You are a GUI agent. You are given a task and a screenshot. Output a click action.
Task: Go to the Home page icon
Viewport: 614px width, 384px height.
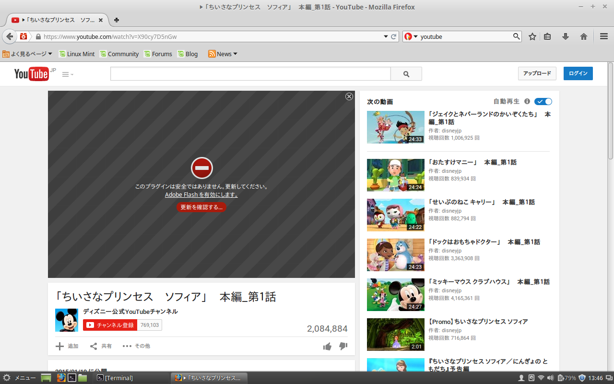[x=584, y=36]
